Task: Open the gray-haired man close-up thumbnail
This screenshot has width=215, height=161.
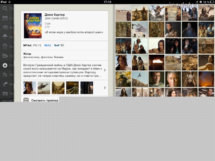Action: (x=173, y=79)
